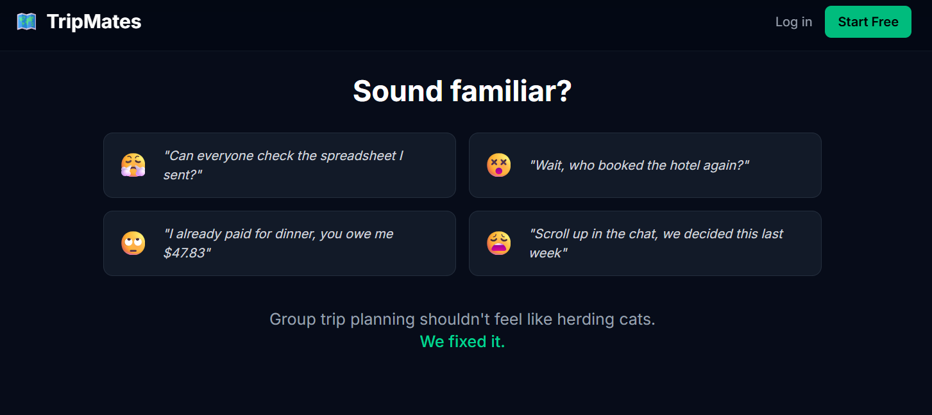932x415 pixels.
Task: Select the eye-rolling emoji on the dinner card
Action: [x=133, y=243]
